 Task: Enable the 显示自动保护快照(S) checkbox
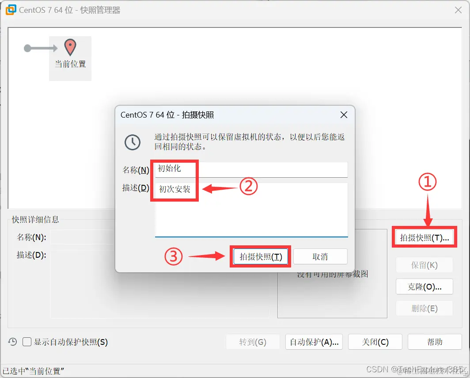27,341
